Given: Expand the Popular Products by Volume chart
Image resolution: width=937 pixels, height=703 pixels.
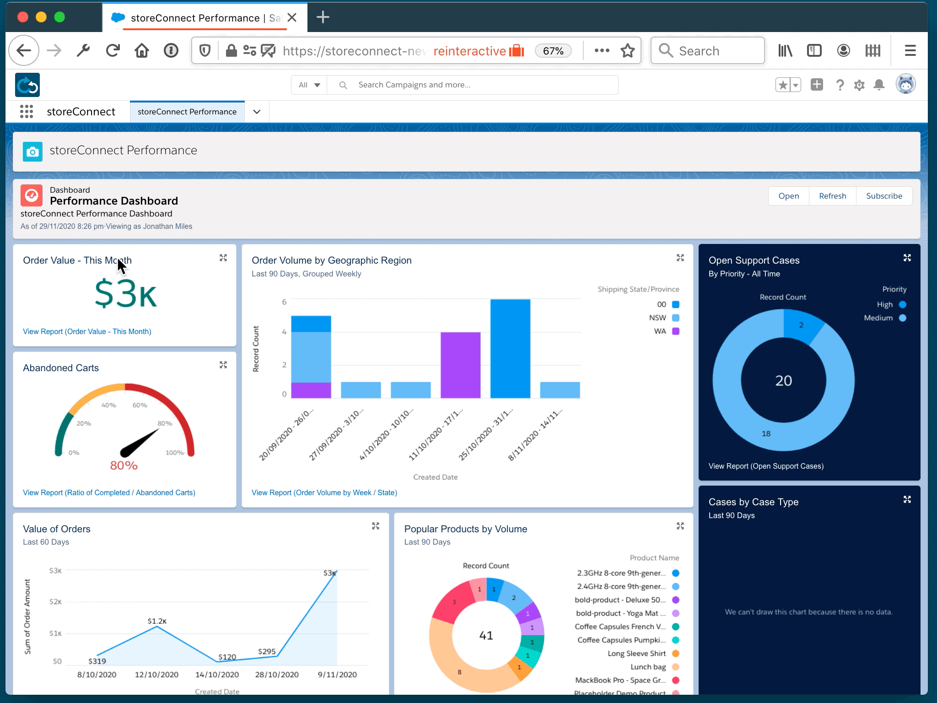Looking at the screenshot, I should click(x=680, y=526).
